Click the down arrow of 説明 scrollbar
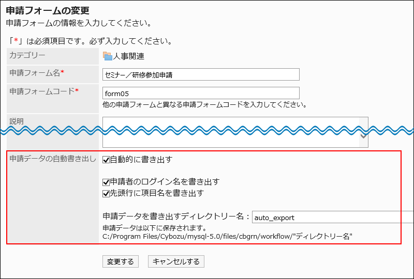The width and height of the screenshot is (414, 279). 364,136
